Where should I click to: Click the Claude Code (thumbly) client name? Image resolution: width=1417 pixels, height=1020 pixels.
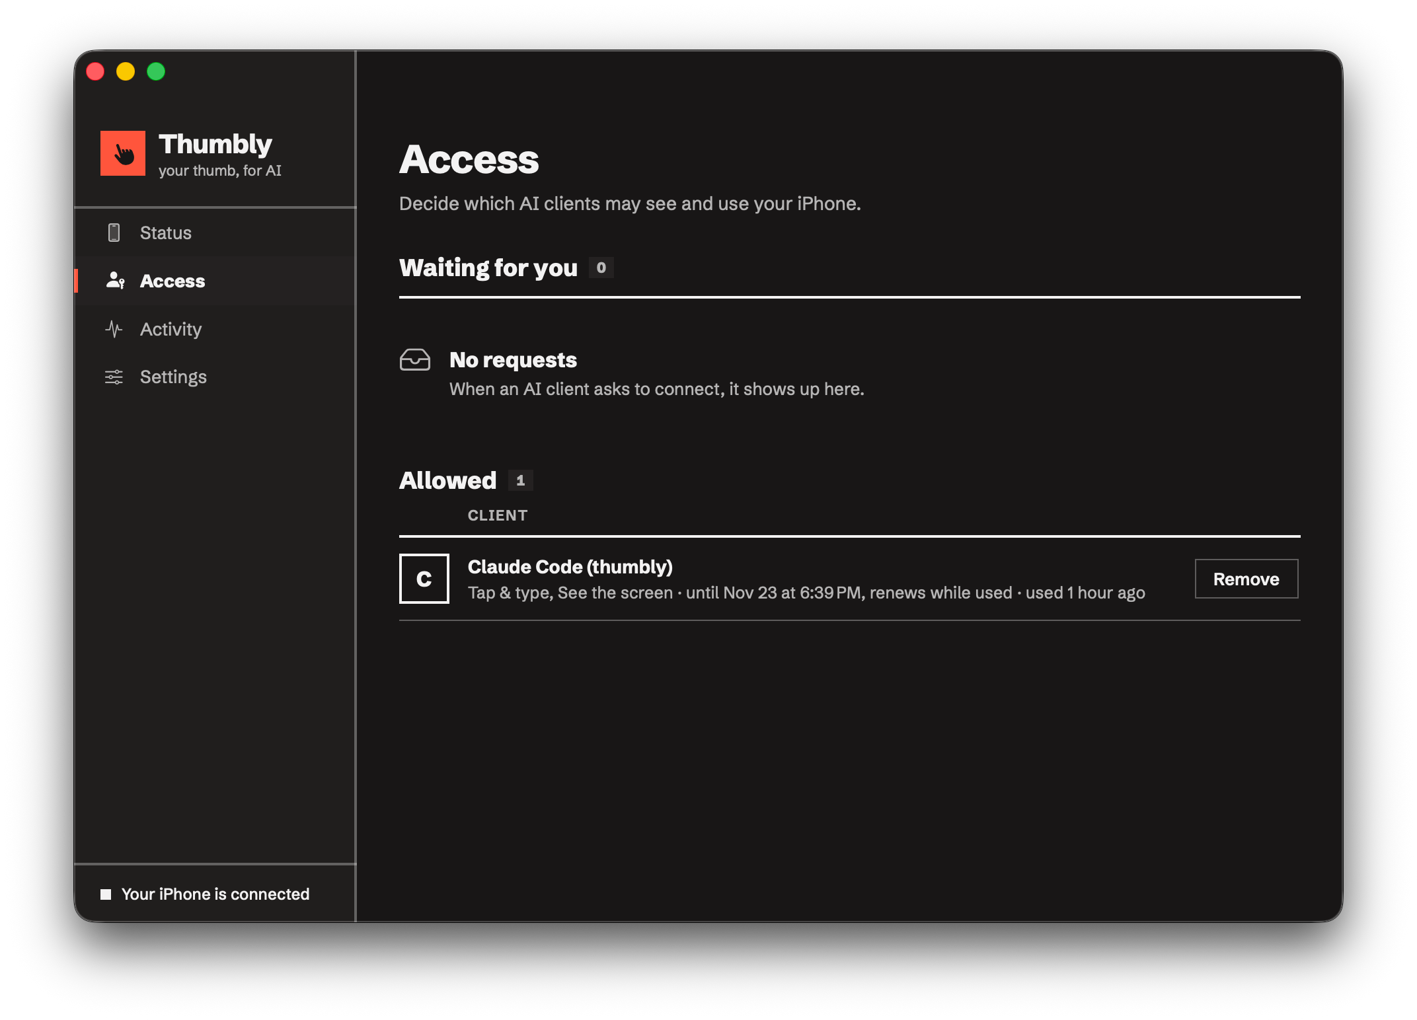point(570,567)
